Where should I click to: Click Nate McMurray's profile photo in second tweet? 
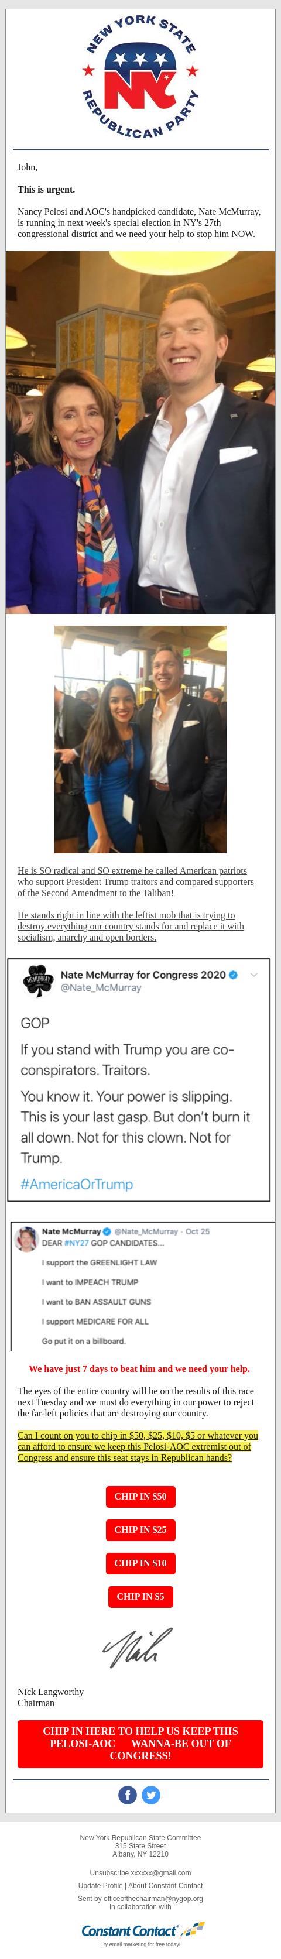tap(28, 1239)
